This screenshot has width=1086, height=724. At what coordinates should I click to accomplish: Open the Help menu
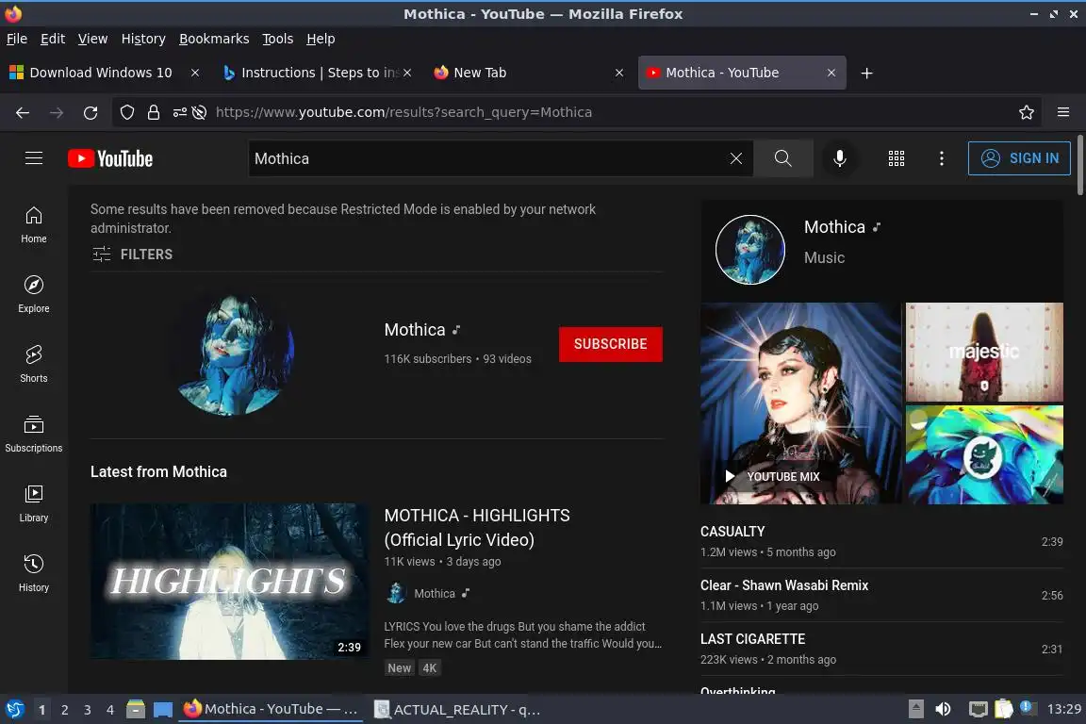tap(321, 39)
